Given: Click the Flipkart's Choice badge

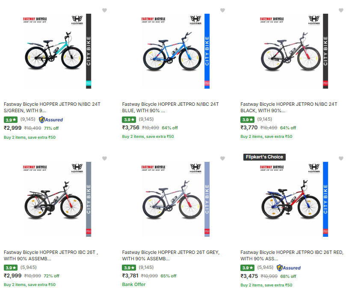Looking at the screenshot, I should click(x=264, y=157).
